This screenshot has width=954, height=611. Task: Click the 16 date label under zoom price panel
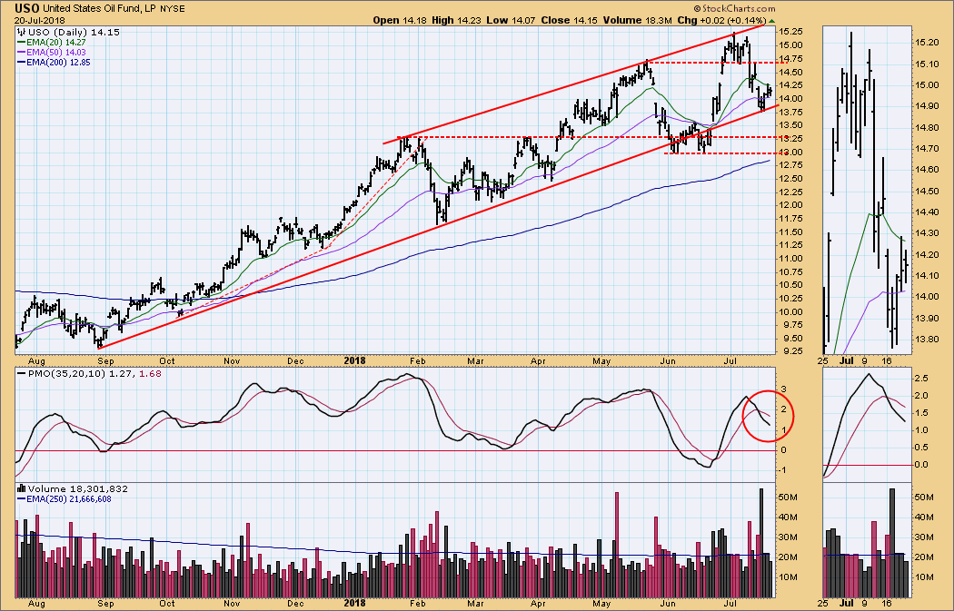pyautogui.click(x=886, y=360)
